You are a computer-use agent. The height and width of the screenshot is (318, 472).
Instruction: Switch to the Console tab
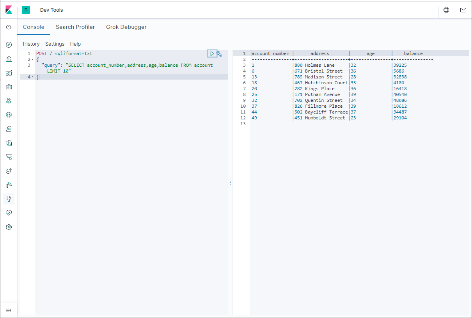[34, 27]
